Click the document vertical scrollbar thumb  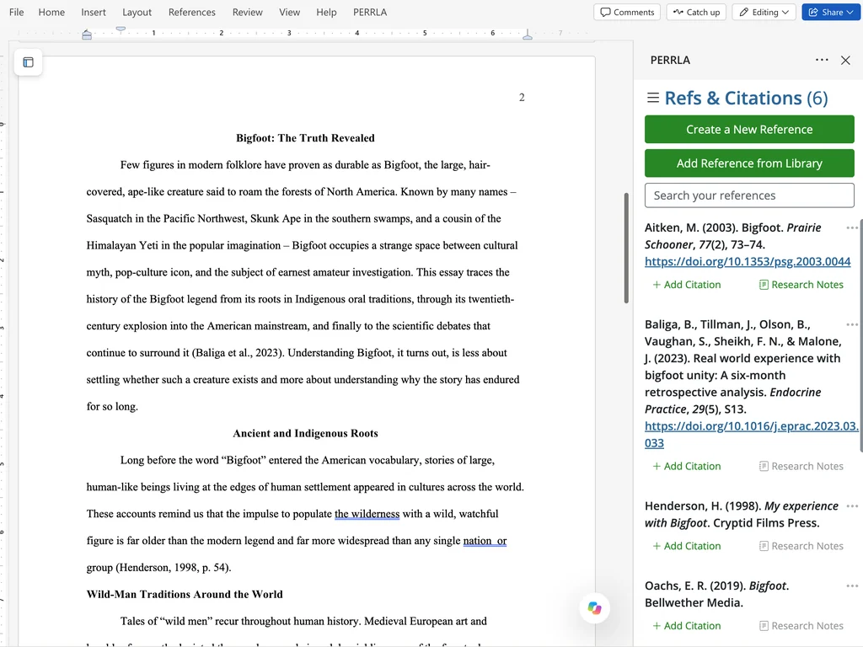click(626, 248)
